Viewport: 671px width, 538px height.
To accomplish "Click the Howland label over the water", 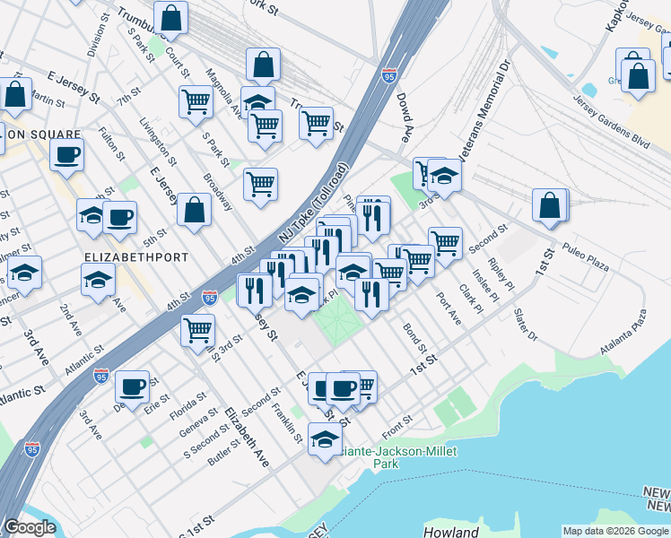I will 450,533.
